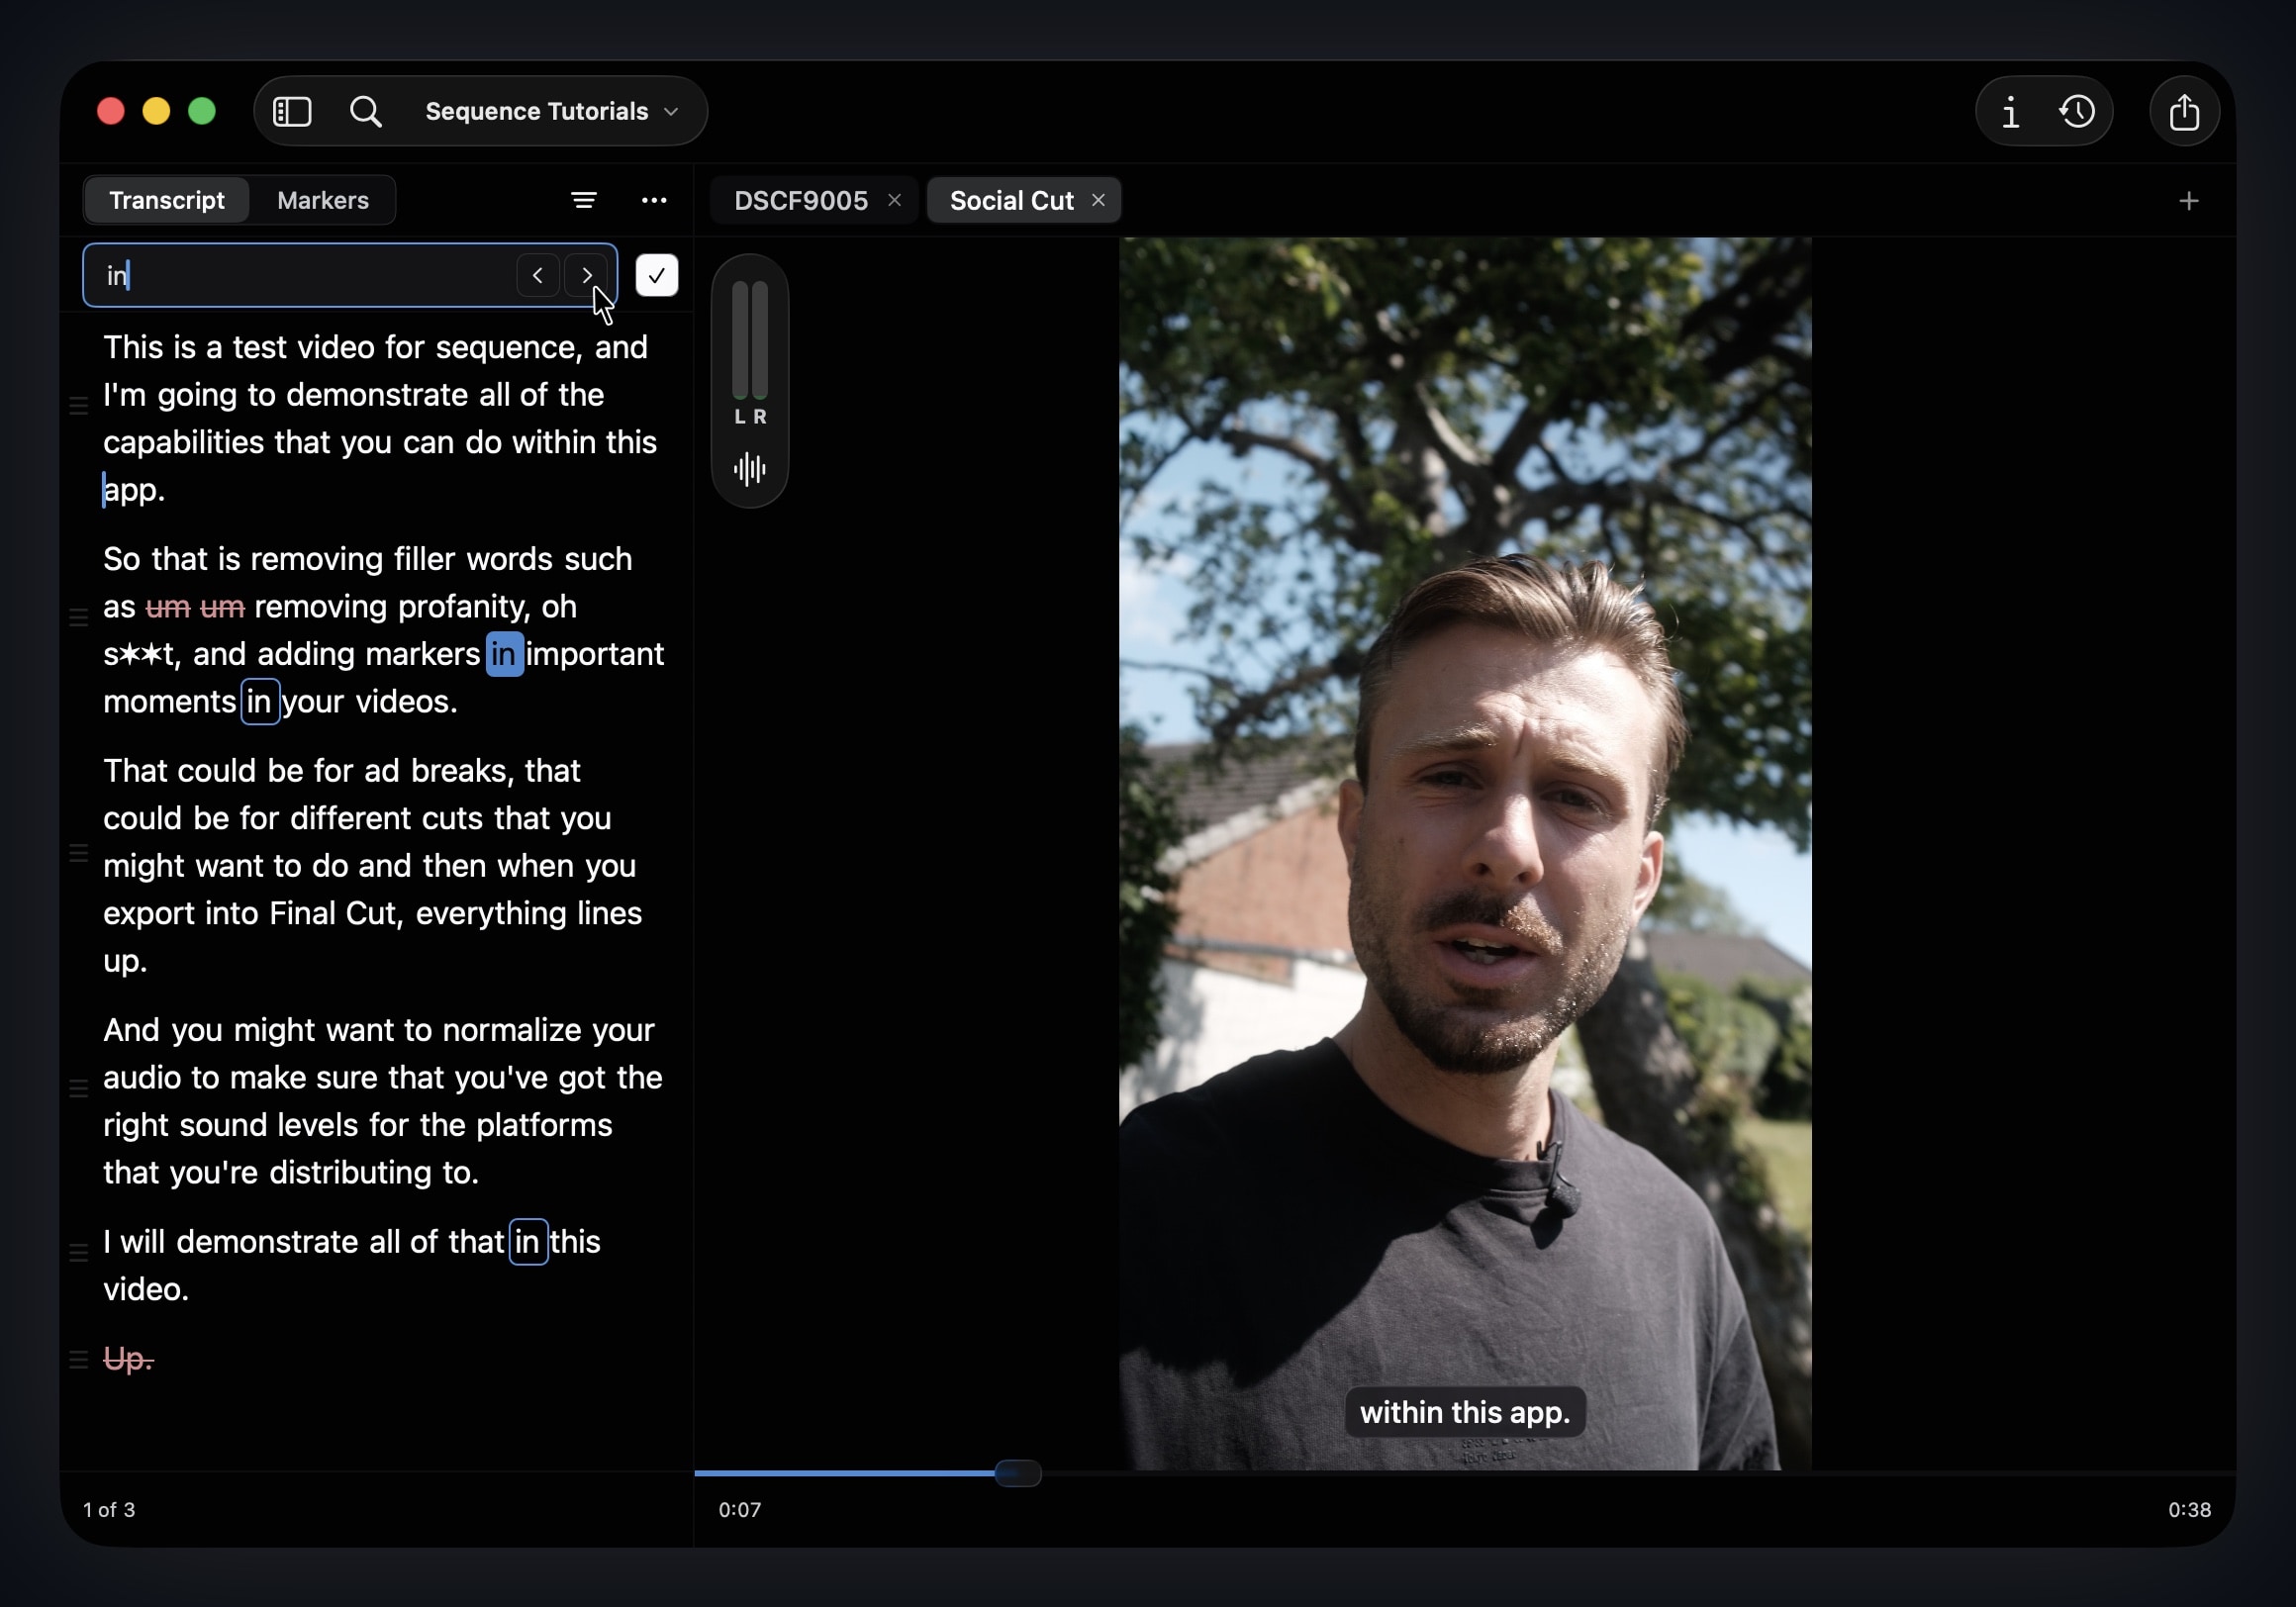
Task: Open the transcript filter lines icon
Action: [x=584, y=201]
